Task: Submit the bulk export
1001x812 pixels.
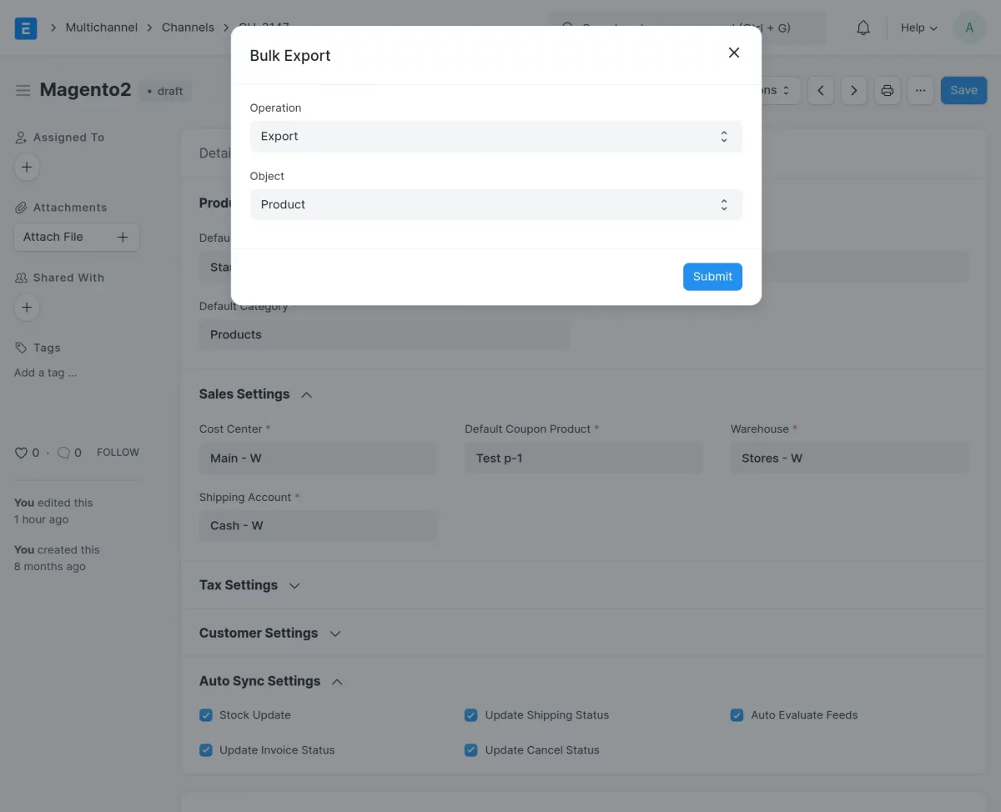Action: click(x=712, y=277)
